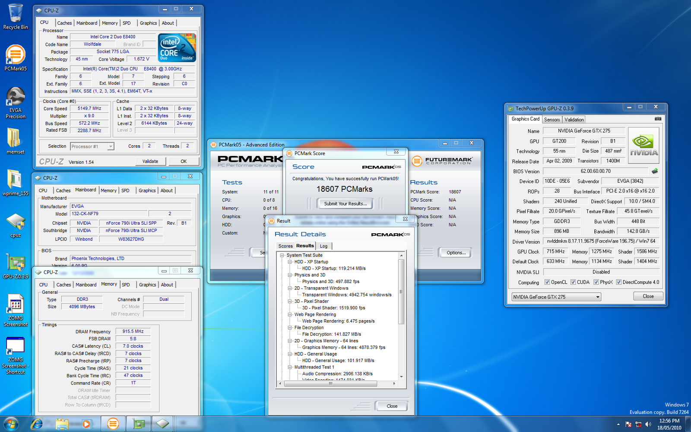Open the About tab in top CPU-Z window
Viewport: 691px width, 432px height.
coord(168,23)
